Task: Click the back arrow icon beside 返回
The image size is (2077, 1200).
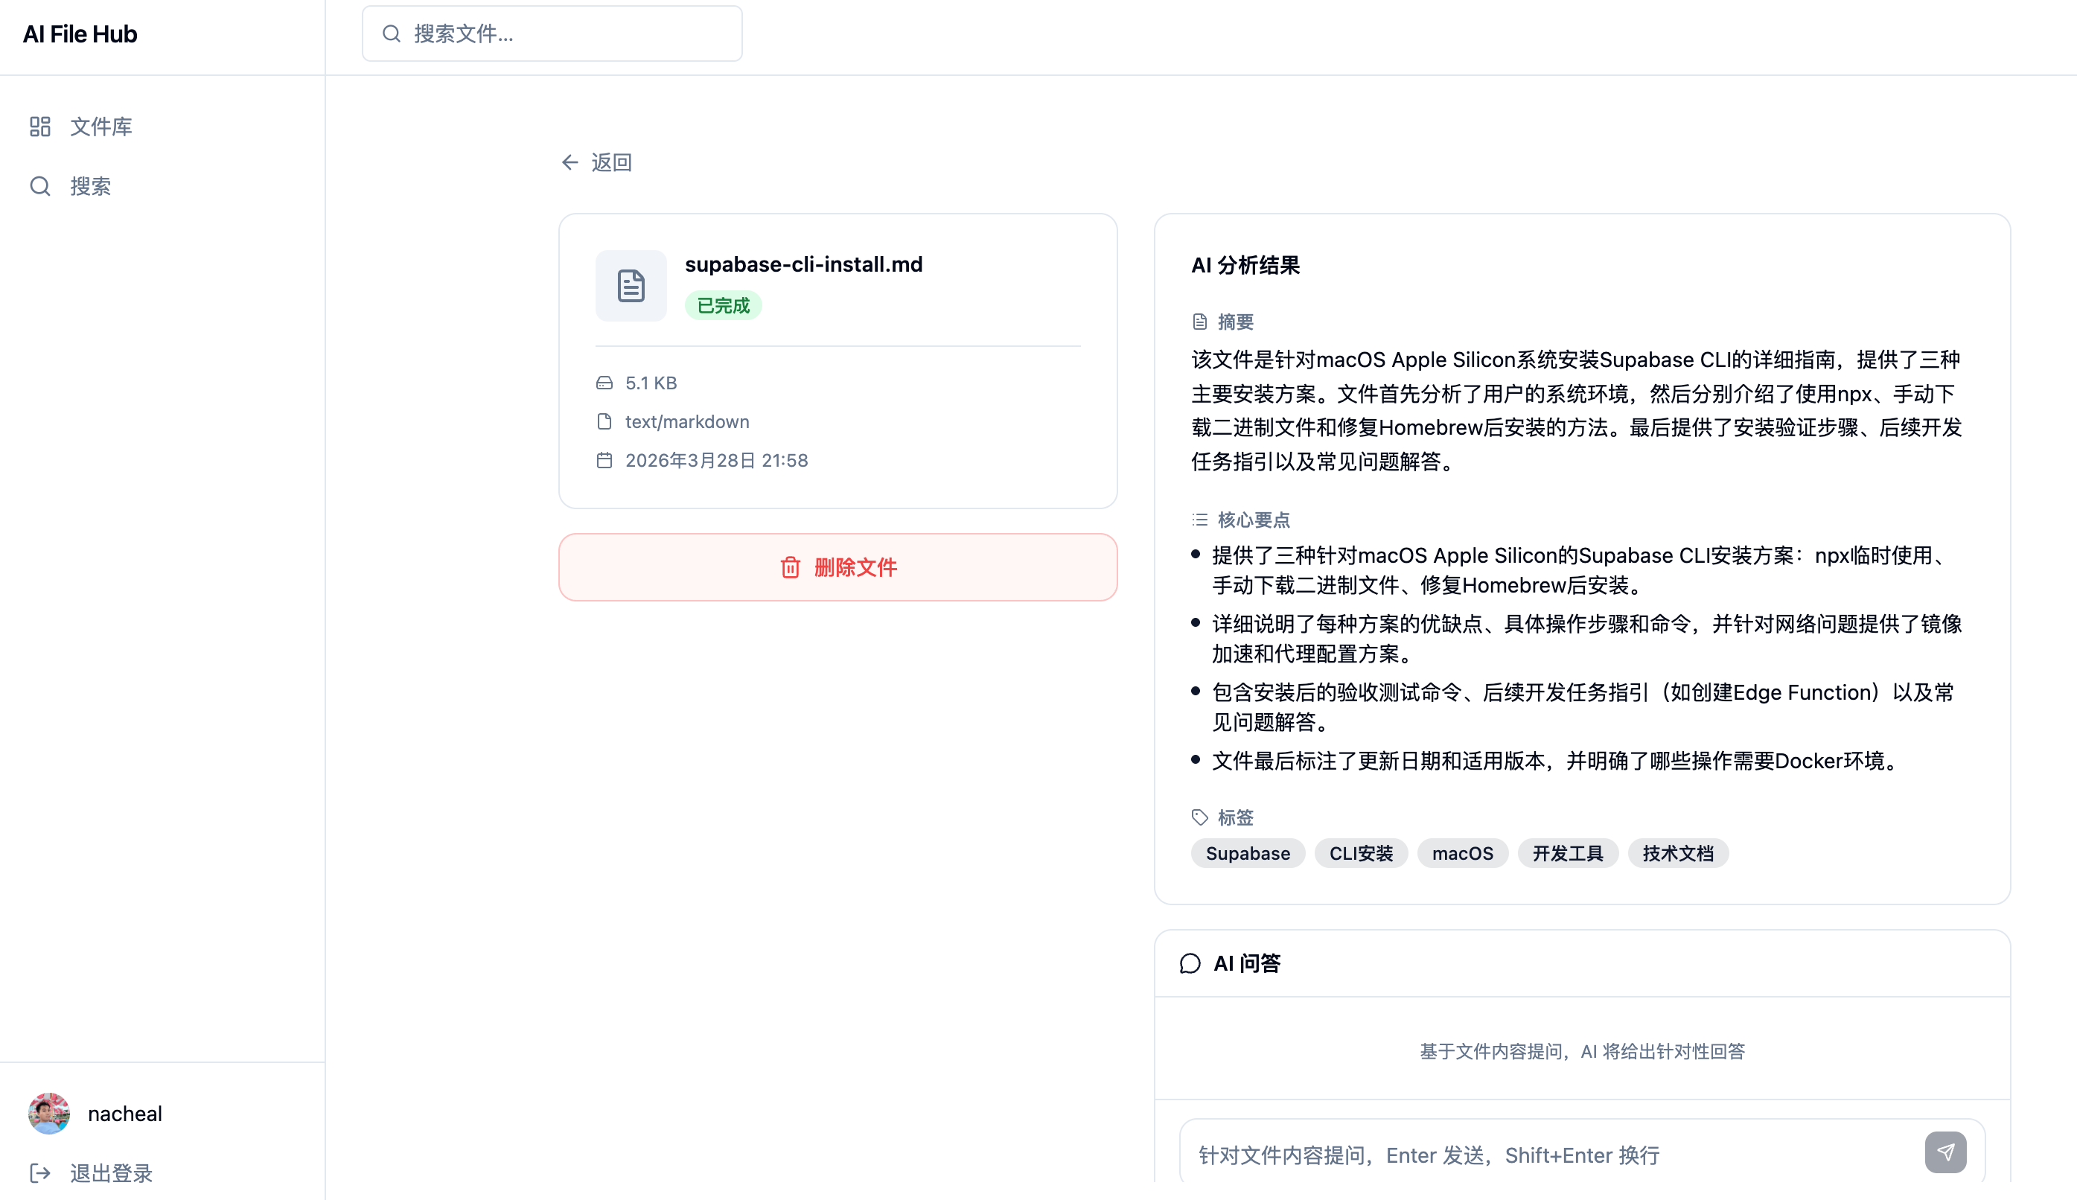Action: click(x=569, y=162)
